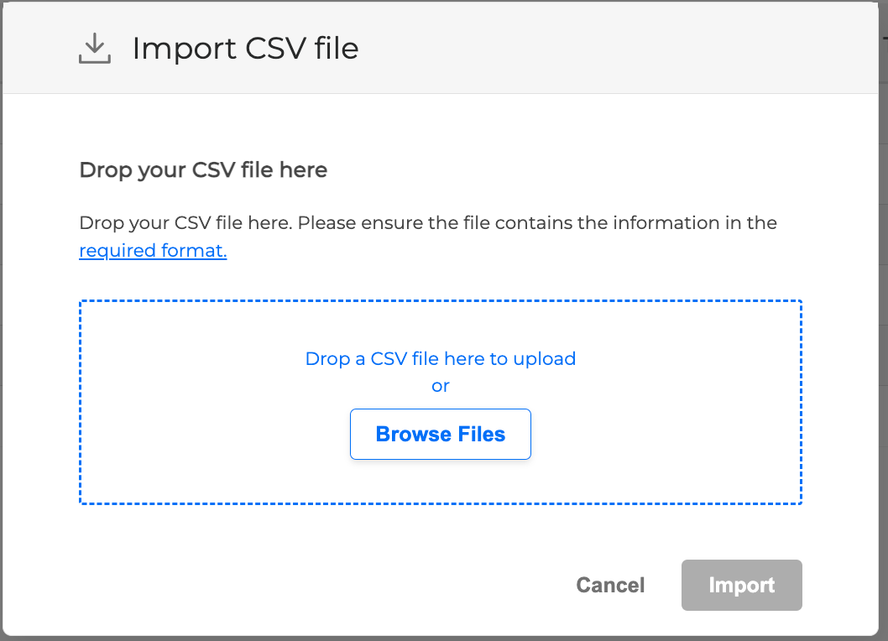
Task: Click the description sentence about file format
Action: pos(427,223)
